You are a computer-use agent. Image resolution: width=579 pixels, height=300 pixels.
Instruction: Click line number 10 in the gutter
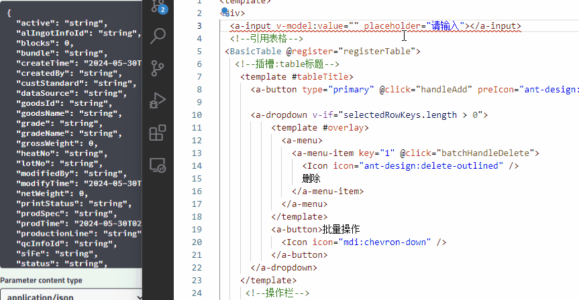tap(197, 115)
